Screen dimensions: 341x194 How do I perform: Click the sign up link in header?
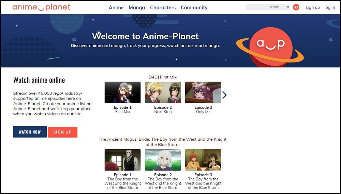click(x=312, y=7)
